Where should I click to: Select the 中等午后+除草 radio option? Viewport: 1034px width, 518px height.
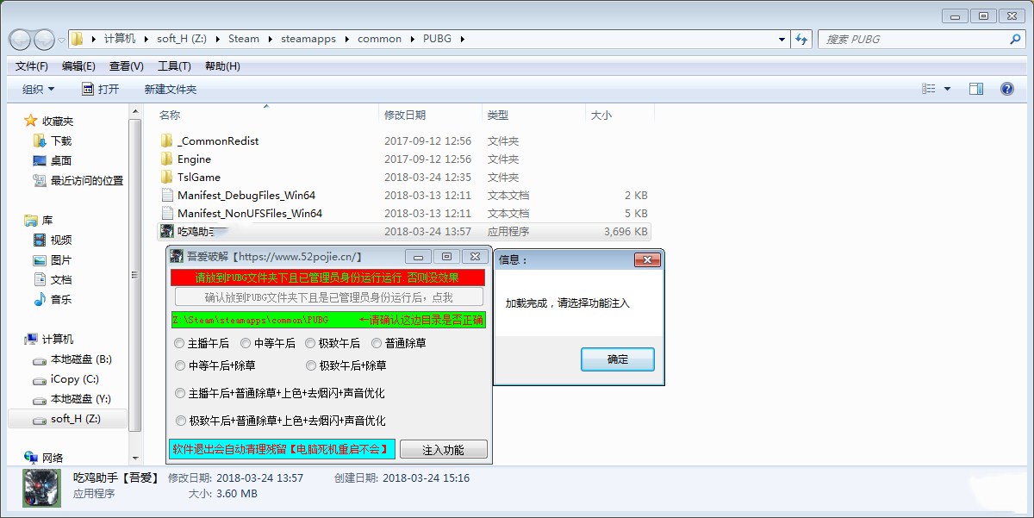(x=217, y=365)
